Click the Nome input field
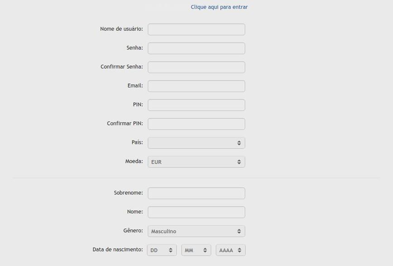This screenshot has width=393, height=266. [x=196, y=212]
